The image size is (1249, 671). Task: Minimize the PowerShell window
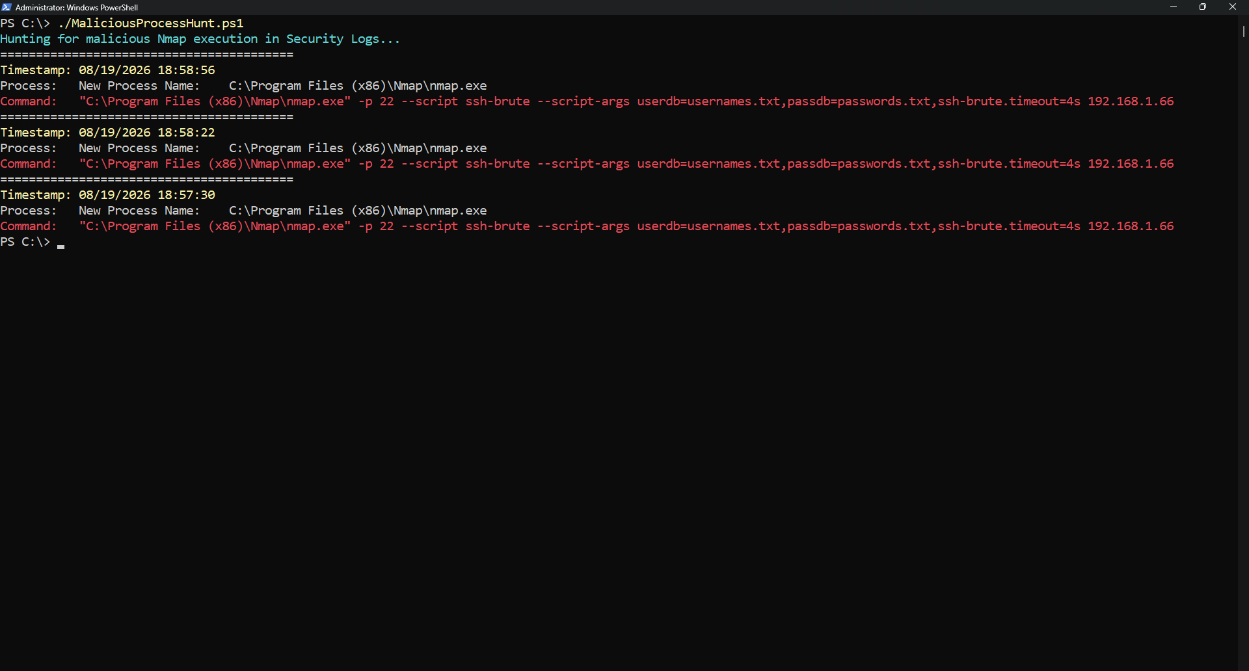(1174, 7)
